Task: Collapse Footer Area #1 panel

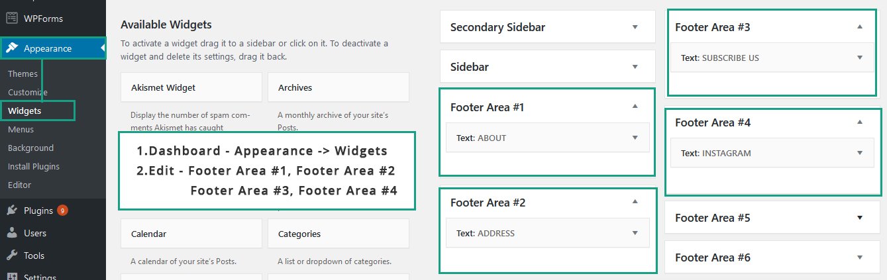Action: tap(635, 107)
